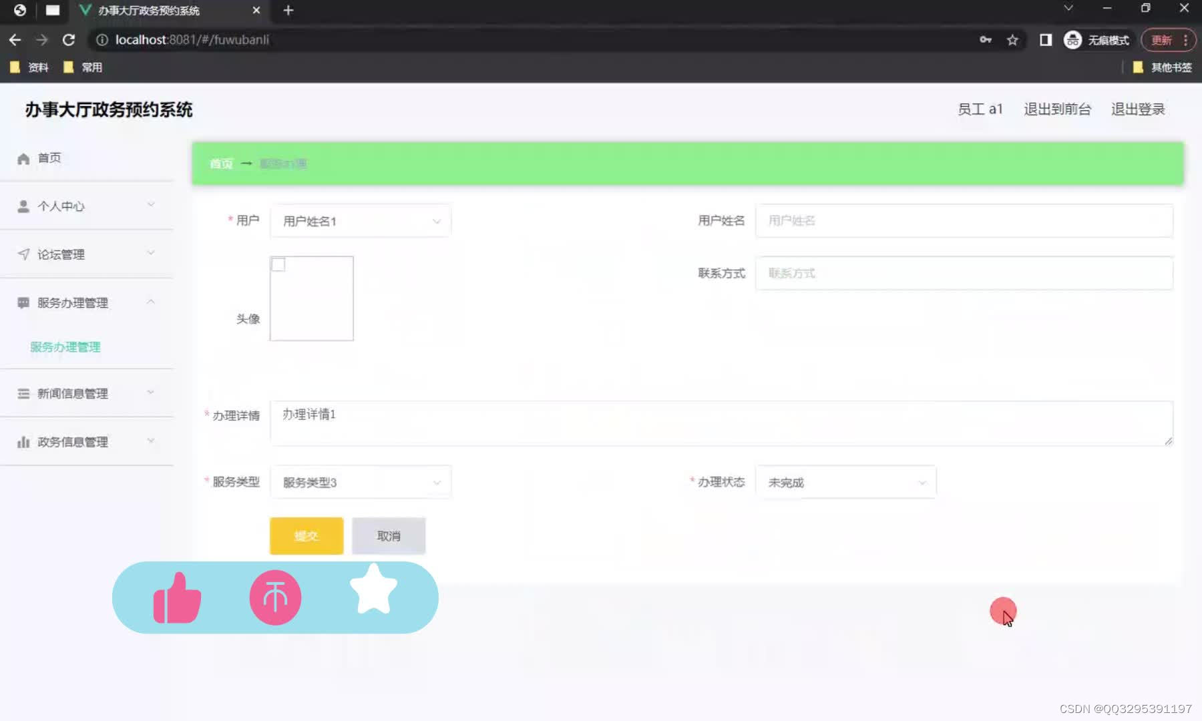Open the 常用 bookmarks folder
This screenshot has width=1202, height=721.
pyautogui.click(x=82, y=67)
